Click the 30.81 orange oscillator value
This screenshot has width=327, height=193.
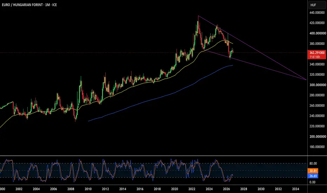pyautogui.click(x=313, y=171)
